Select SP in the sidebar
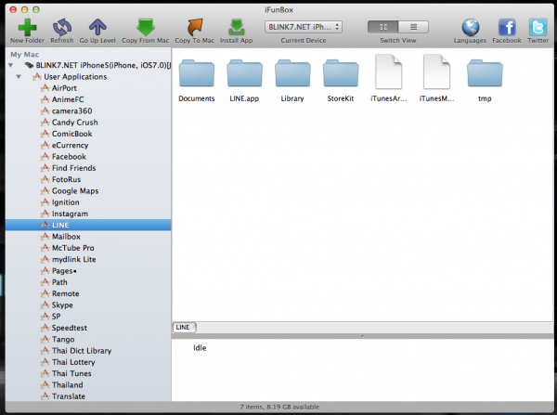The image size is (557, 415). coord(88,317)
